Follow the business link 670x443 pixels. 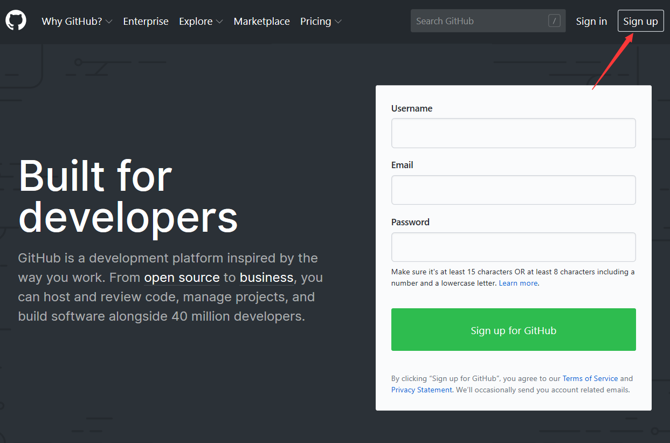(266, 278)
